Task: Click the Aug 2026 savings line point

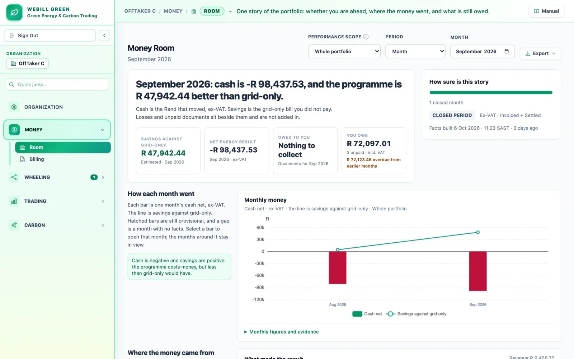Action: click(338, 250)
